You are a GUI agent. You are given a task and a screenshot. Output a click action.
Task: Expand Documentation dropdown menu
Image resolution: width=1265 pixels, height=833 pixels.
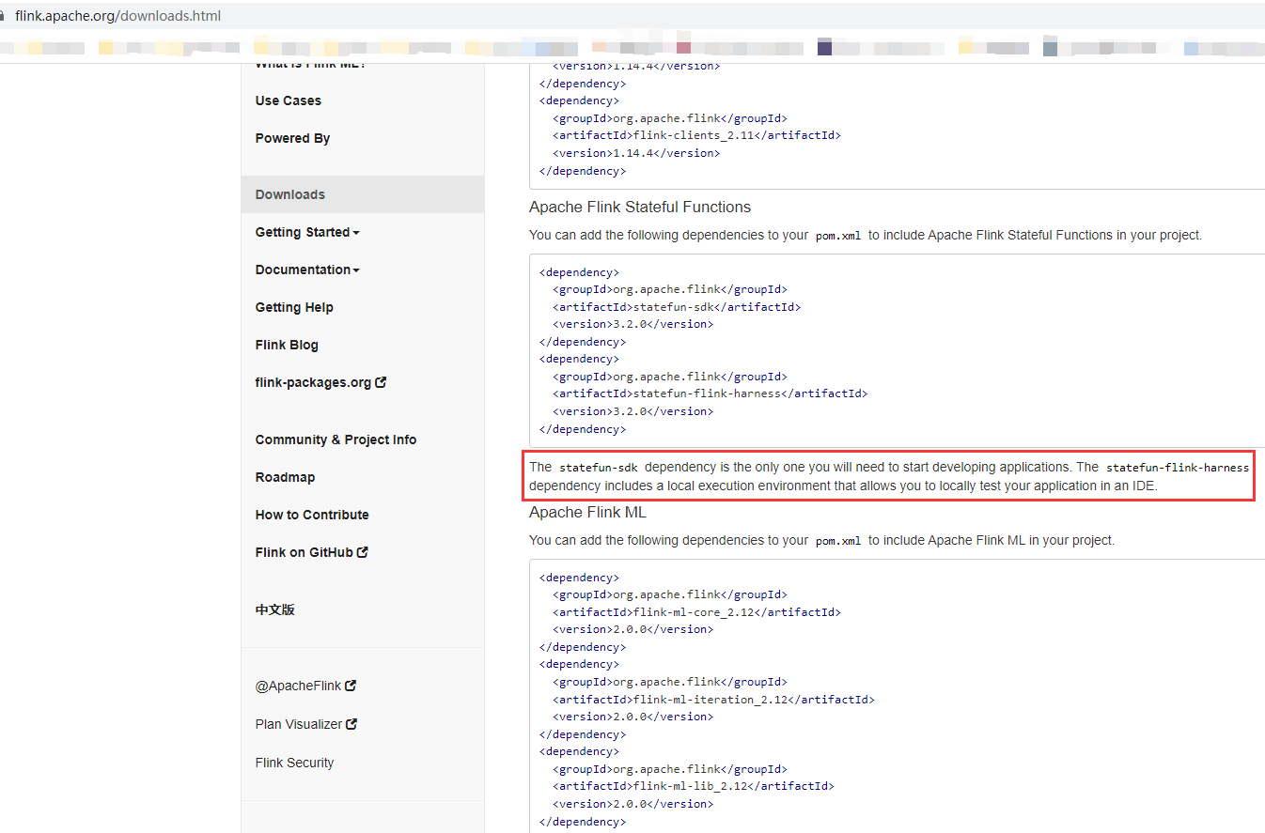pos(306,270)
